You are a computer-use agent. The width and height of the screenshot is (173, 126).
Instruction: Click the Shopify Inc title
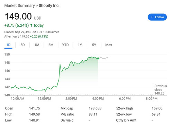click(x=48, y=6)
